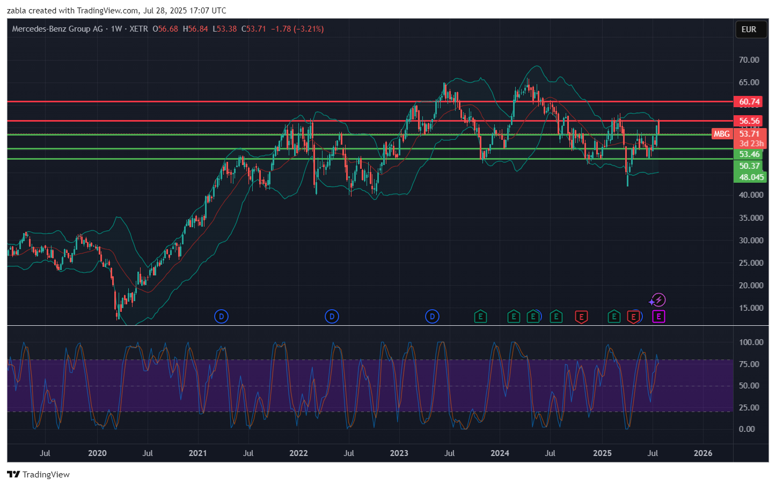Click the change value −1.78 (−3.21%)
Screen dimensions: 776x486
tap(297, 29)
